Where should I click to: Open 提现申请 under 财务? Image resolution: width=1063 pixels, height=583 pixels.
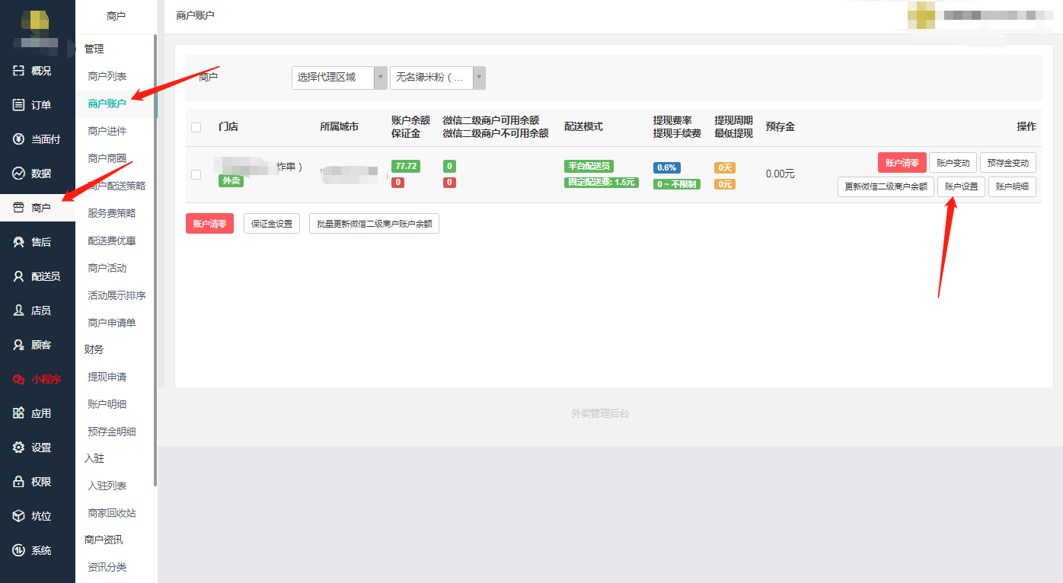107,377
